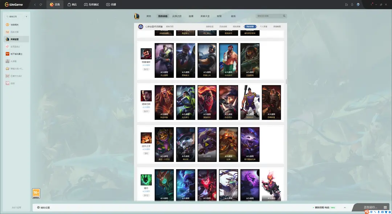Click the user avatar in title bar
Screen dimensions: 392x214
coord(358,4)
